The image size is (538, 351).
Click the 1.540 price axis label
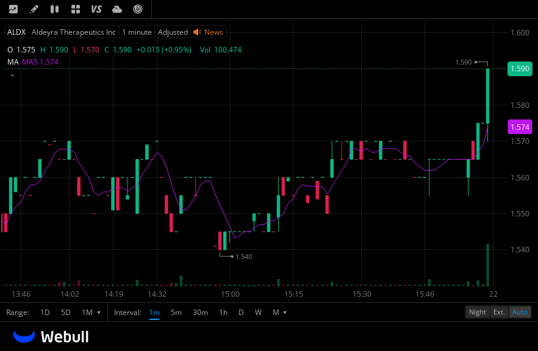pos(520,250)
